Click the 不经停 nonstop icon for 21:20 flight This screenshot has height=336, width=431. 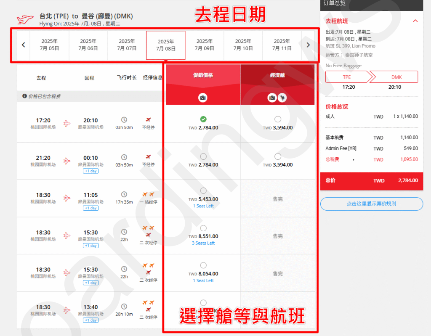point(149,156)
